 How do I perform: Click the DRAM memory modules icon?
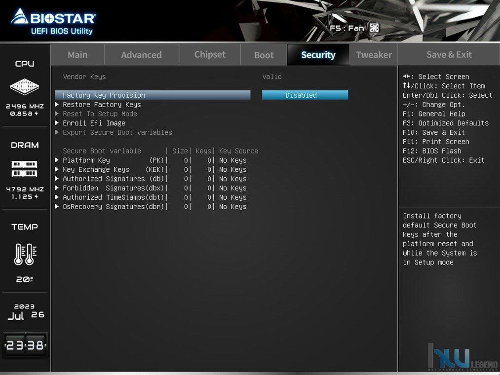click(25, 169)
